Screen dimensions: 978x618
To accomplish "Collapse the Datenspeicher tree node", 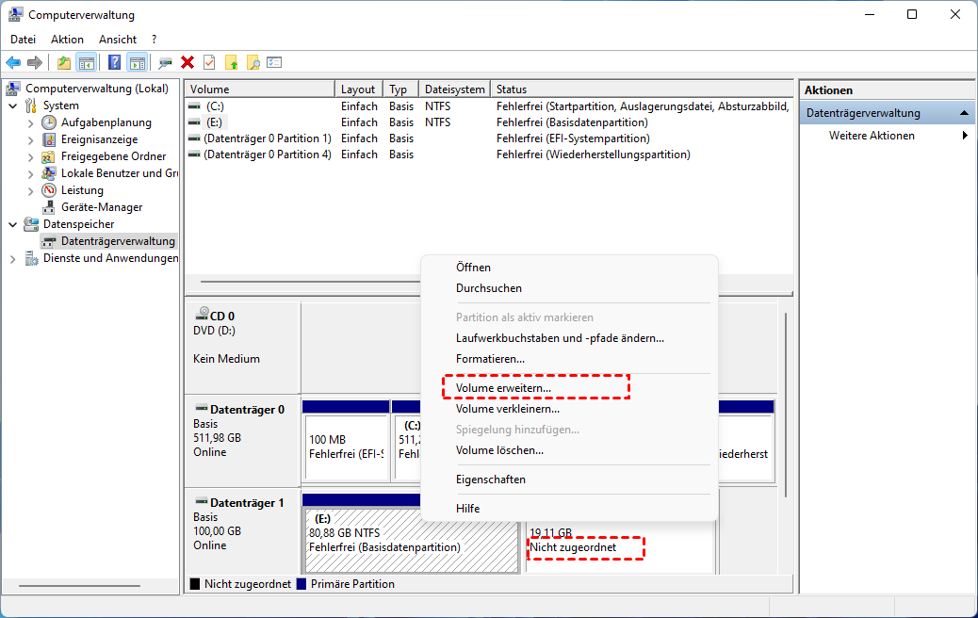I will click(12, 224).
